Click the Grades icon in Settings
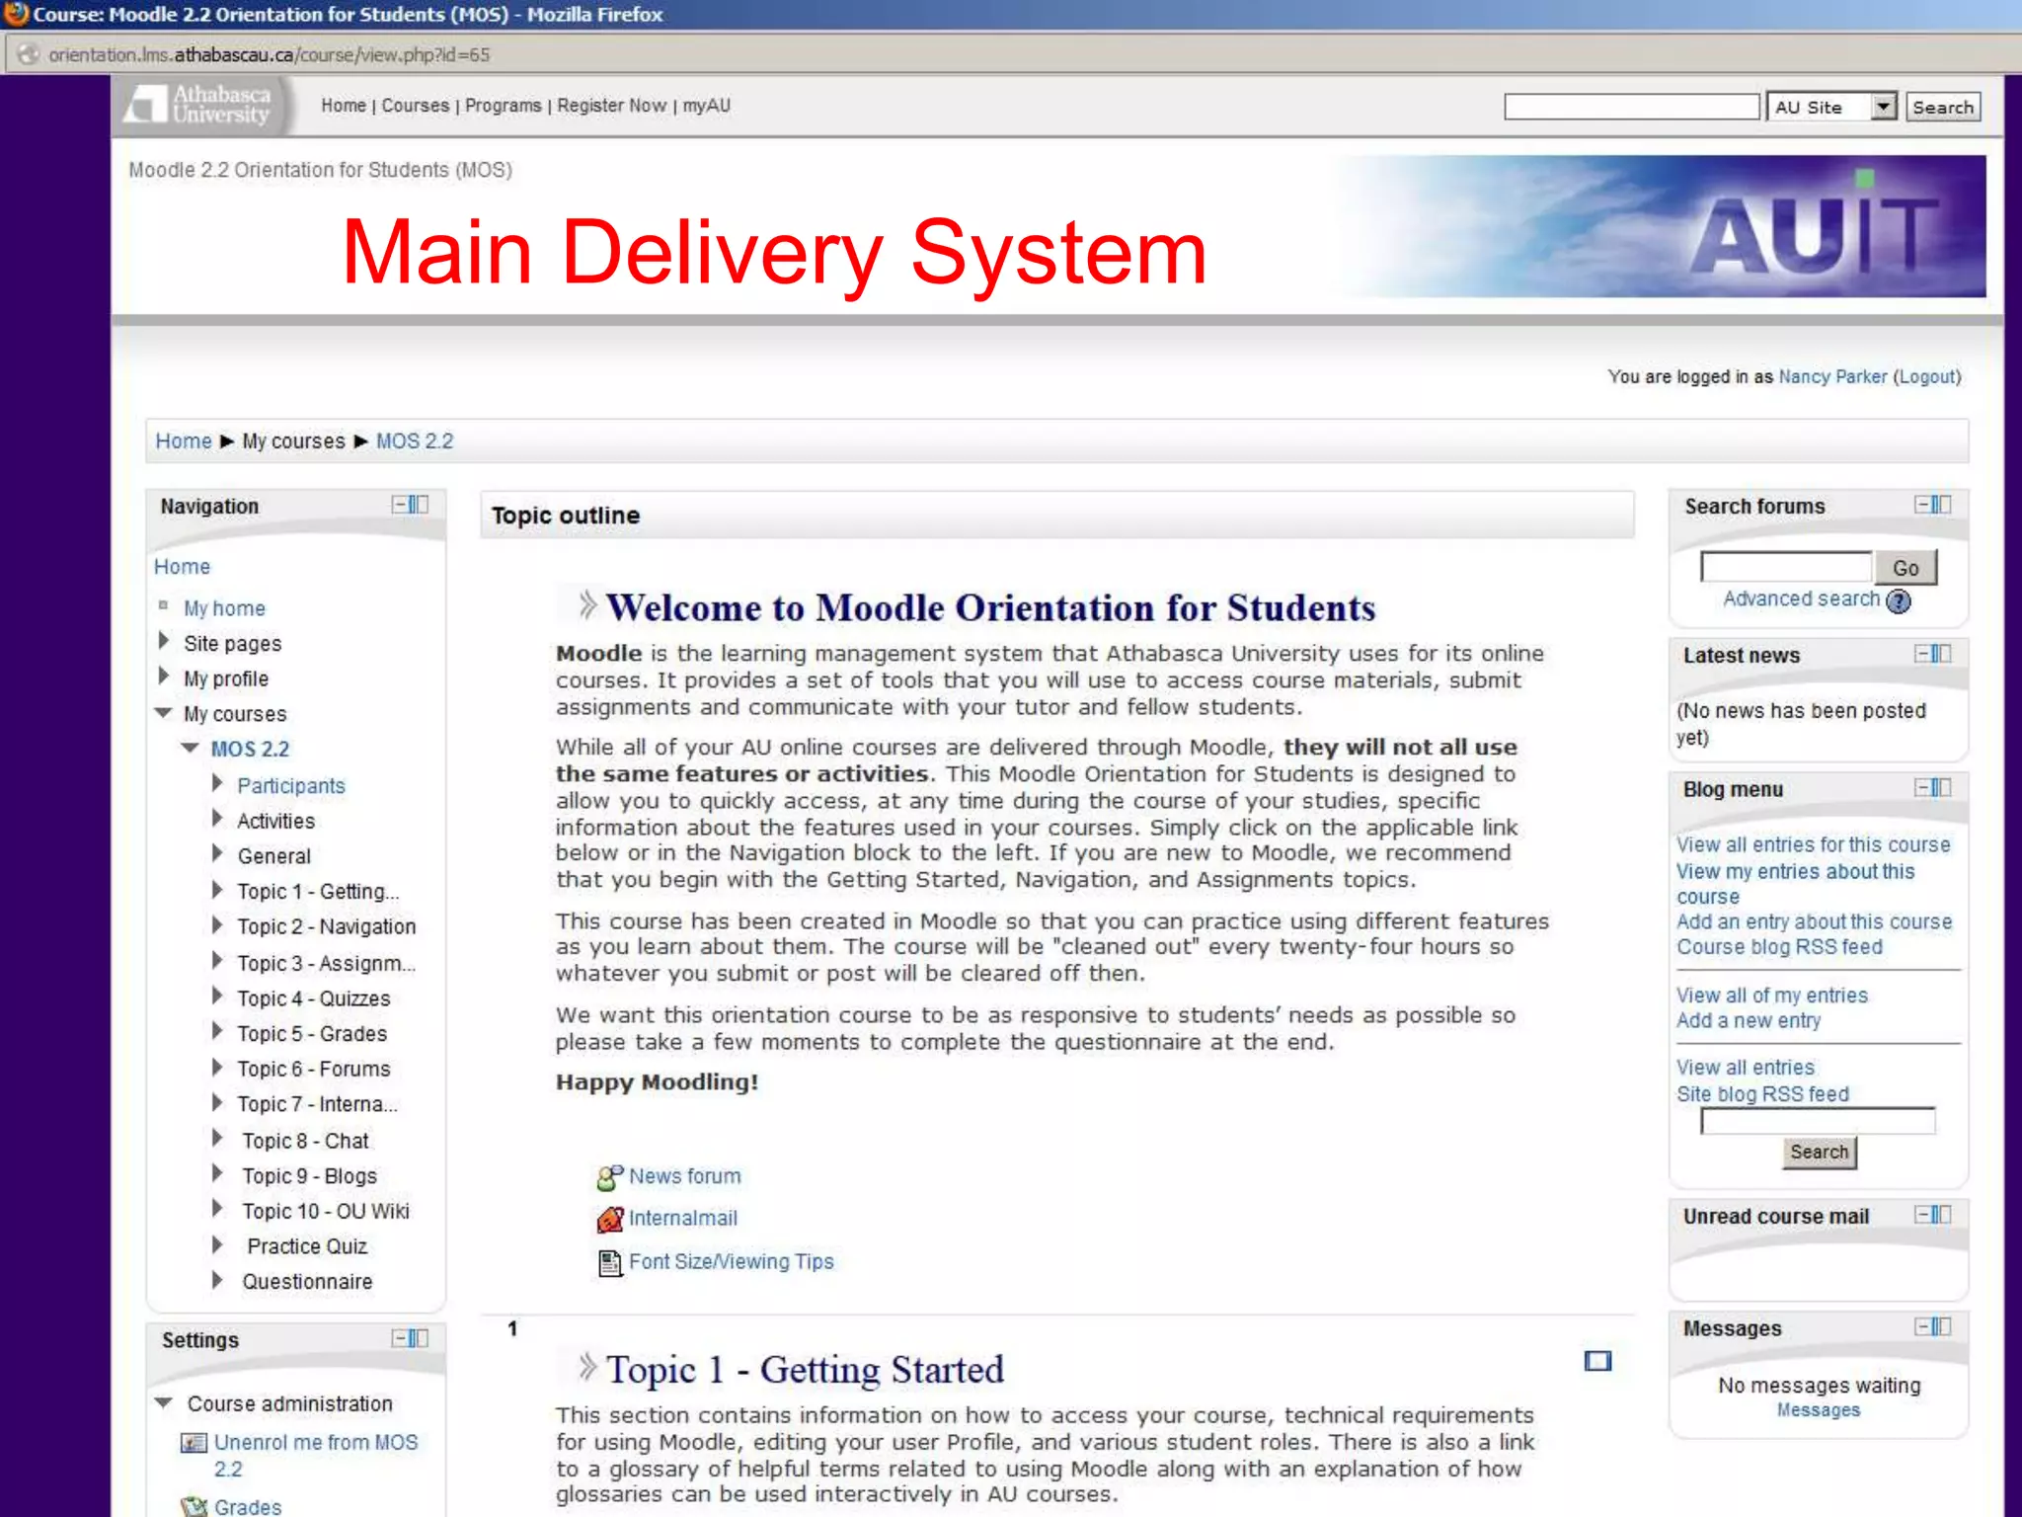The image size is (2022, 1517). tap(194, 1506)
